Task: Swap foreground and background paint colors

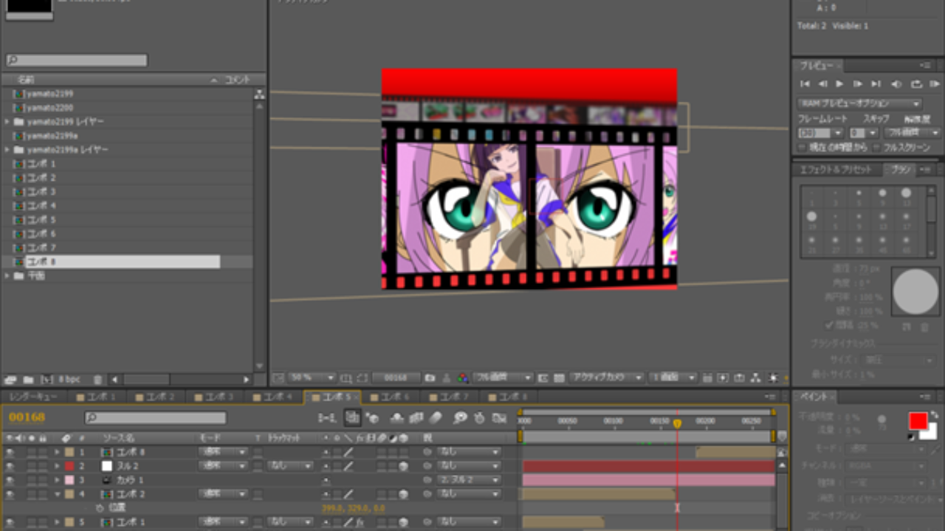Action: pos(934,415)
